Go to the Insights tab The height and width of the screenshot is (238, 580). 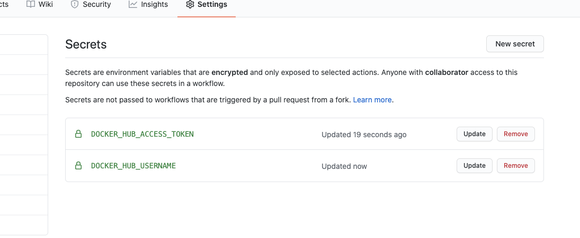pos(154,4)
